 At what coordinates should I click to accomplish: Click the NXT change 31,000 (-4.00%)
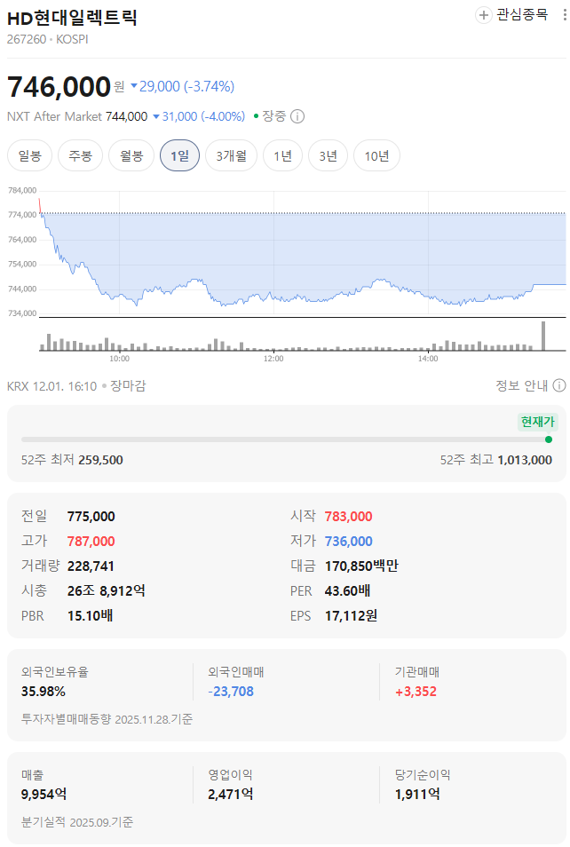pyautogui.click(x=199, y=116)
